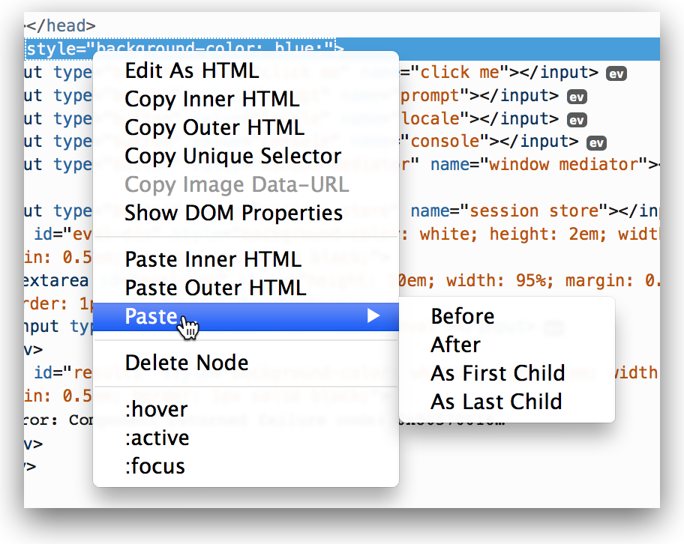Paste As First Child
Viewport: 684px width, 544px height.
click(x=498, y=373)
